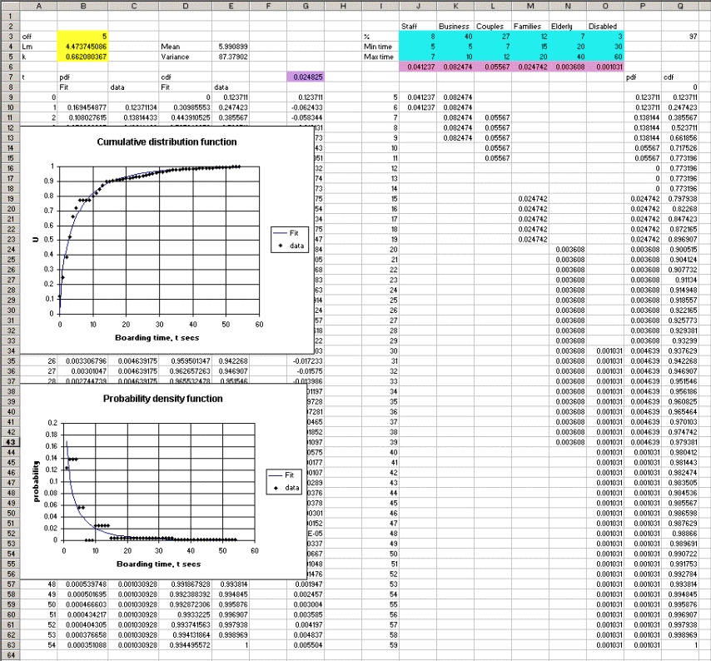The image size is (711, 661).
Task: Select Disabled max time cell 60
Action: (605, 57)
